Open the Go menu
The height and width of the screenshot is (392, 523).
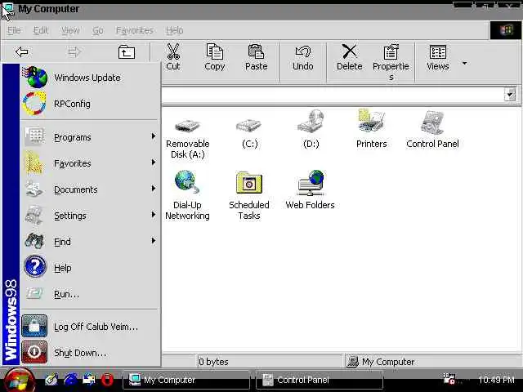pyautogui.click(x=98, y=30)
